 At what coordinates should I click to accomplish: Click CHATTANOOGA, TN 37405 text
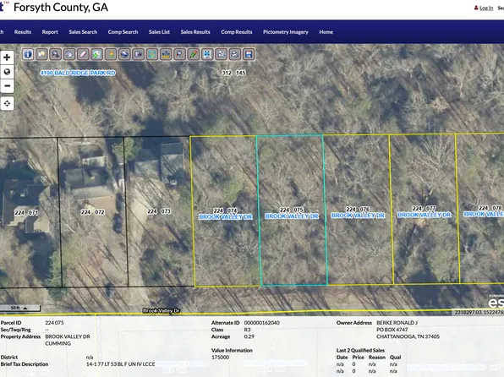pos(408,336)
